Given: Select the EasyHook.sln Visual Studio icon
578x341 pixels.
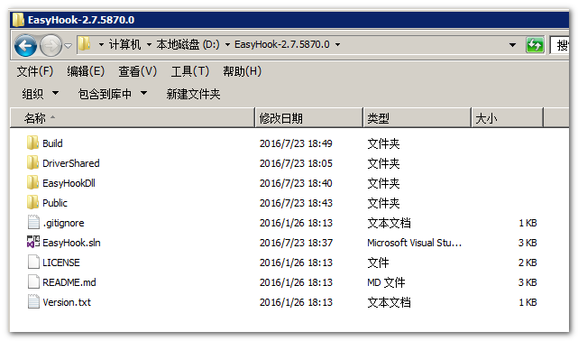Looking at the screenshot, I should (33, 242).
